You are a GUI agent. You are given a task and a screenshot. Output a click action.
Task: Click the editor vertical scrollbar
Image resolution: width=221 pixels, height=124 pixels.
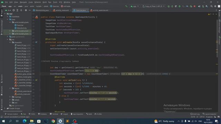217,38
